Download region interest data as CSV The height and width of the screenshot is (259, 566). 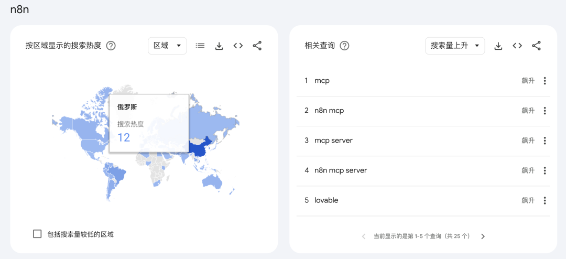point(219,46)
